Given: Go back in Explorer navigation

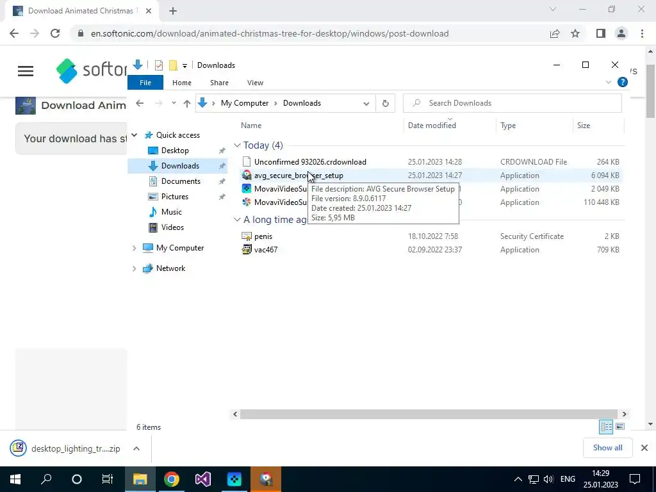Looking at the screenshot, I should [140, 103].
